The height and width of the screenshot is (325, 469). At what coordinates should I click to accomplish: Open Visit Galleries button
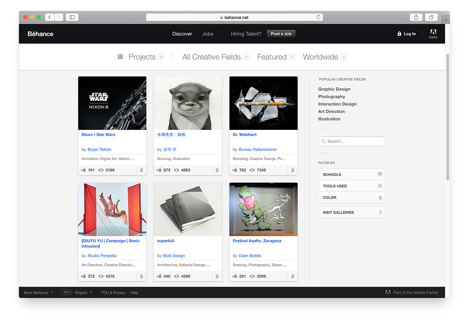click(352, 212)
